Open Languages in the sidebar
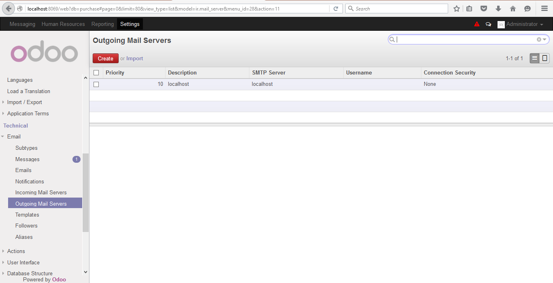The height and width of the screenshot is (283, 553). [x=20, y=80]
